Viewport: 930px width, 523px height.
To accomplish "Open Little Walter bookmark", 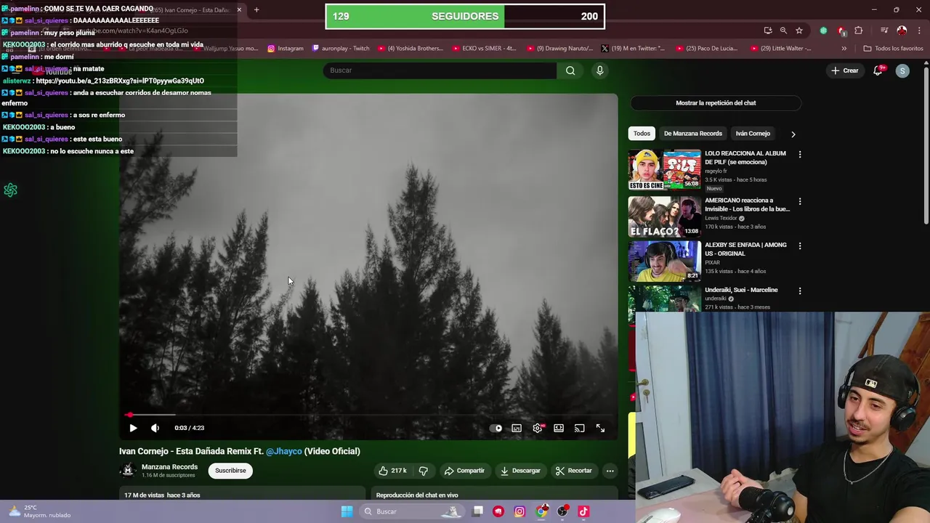I will [780, 49].
